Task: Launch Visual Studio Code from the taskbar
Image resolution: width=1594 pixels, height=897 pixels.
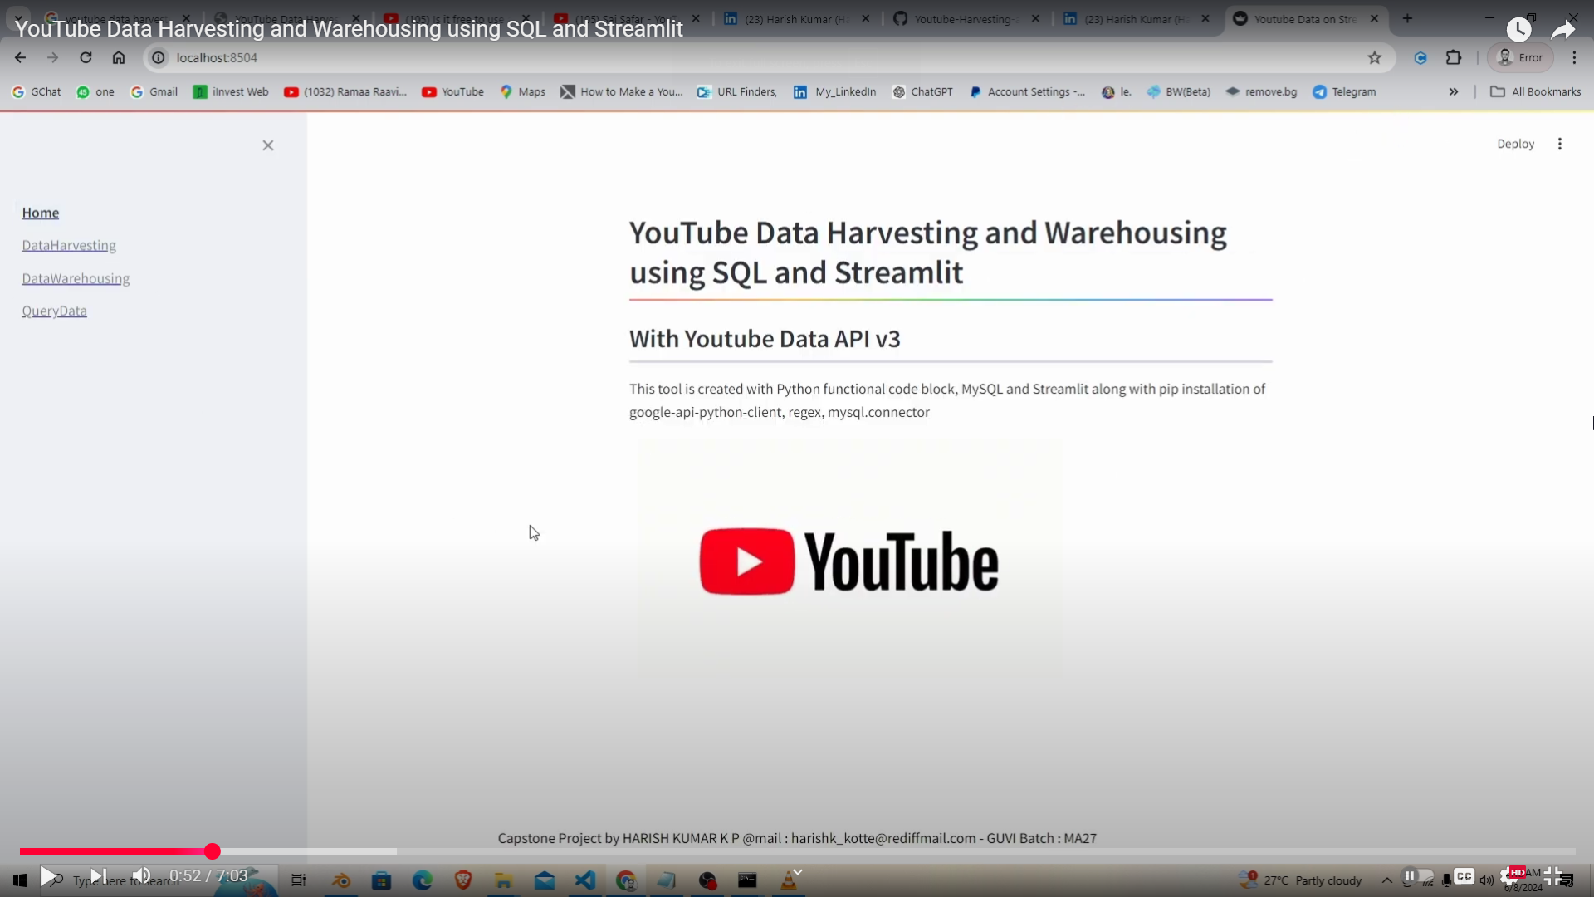Action: [x=586, y=880]
